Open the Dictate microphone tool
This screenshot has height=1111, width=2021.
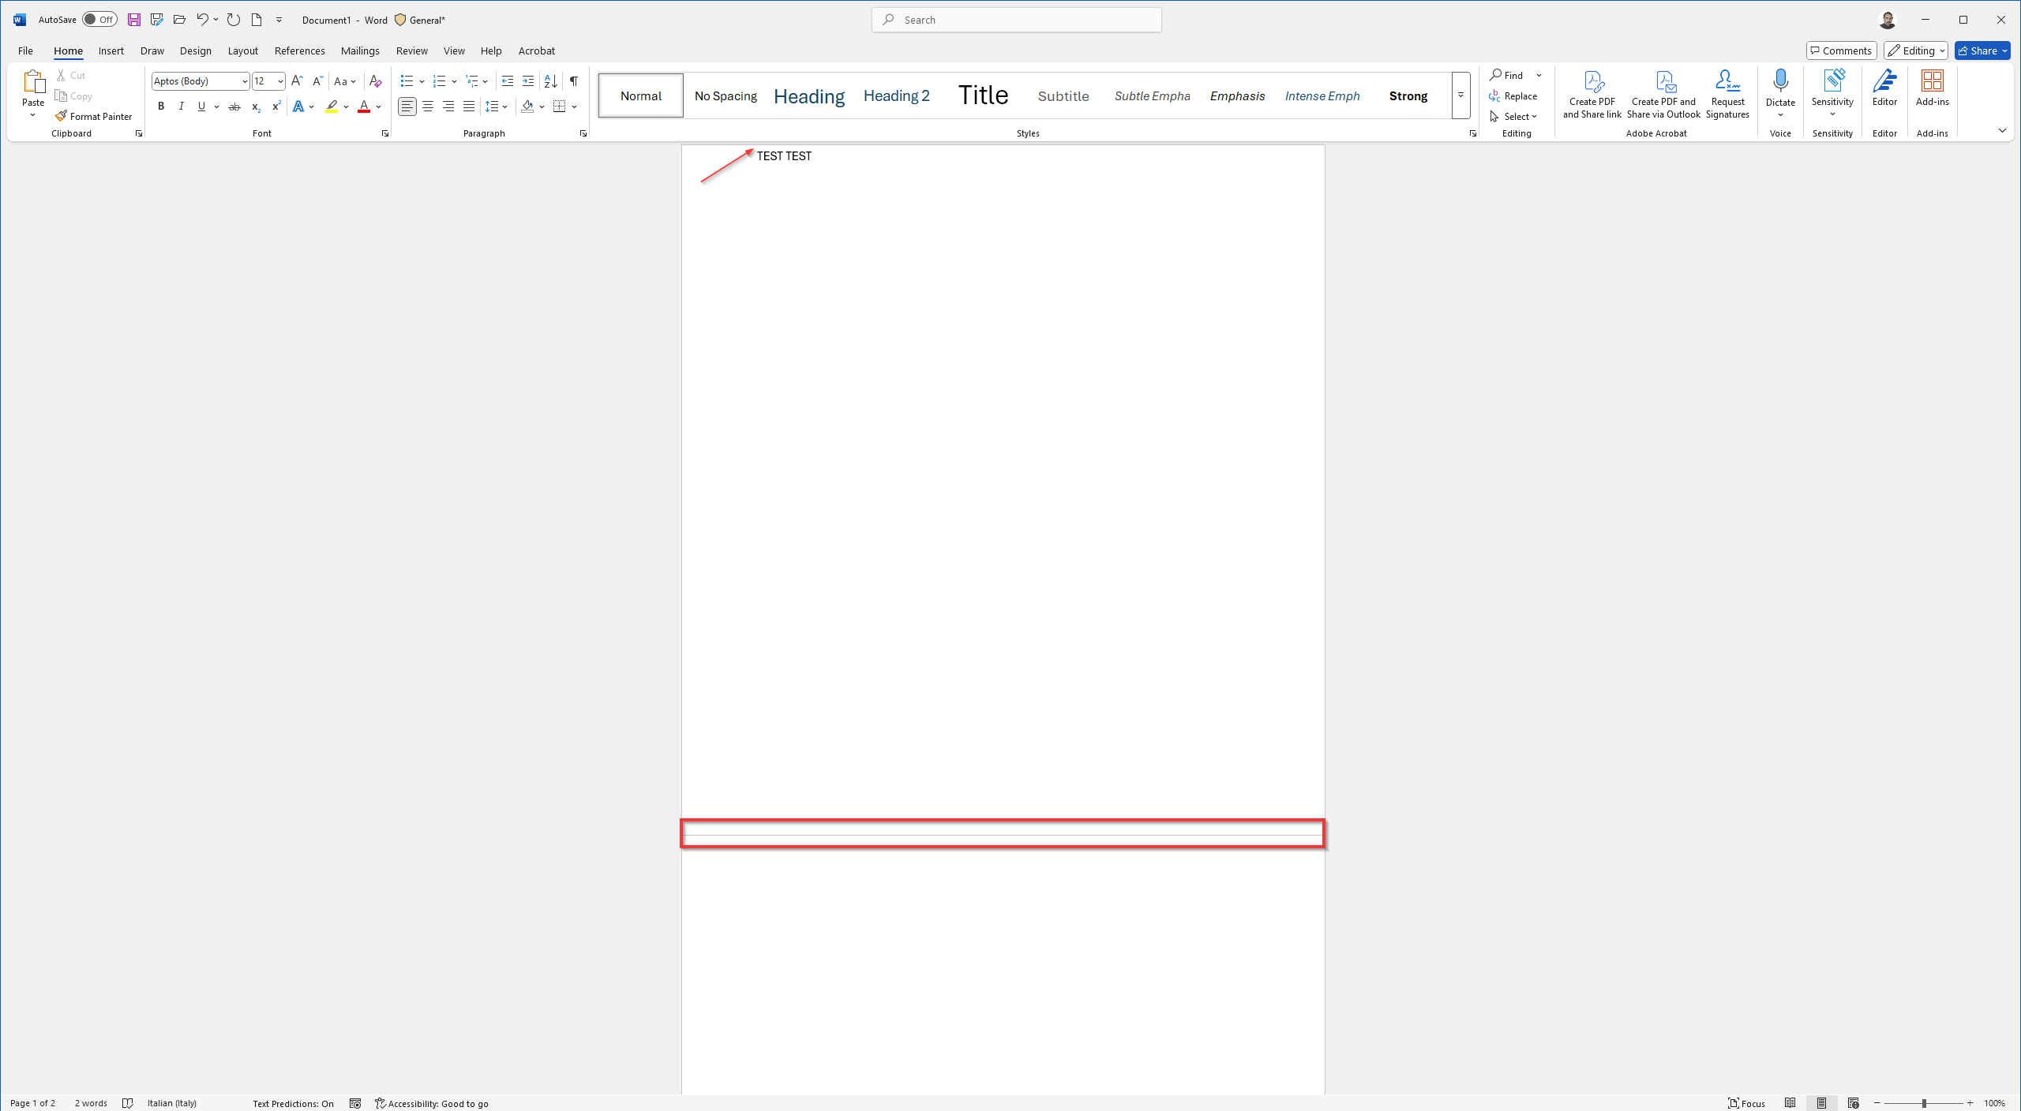point(1780,93)
